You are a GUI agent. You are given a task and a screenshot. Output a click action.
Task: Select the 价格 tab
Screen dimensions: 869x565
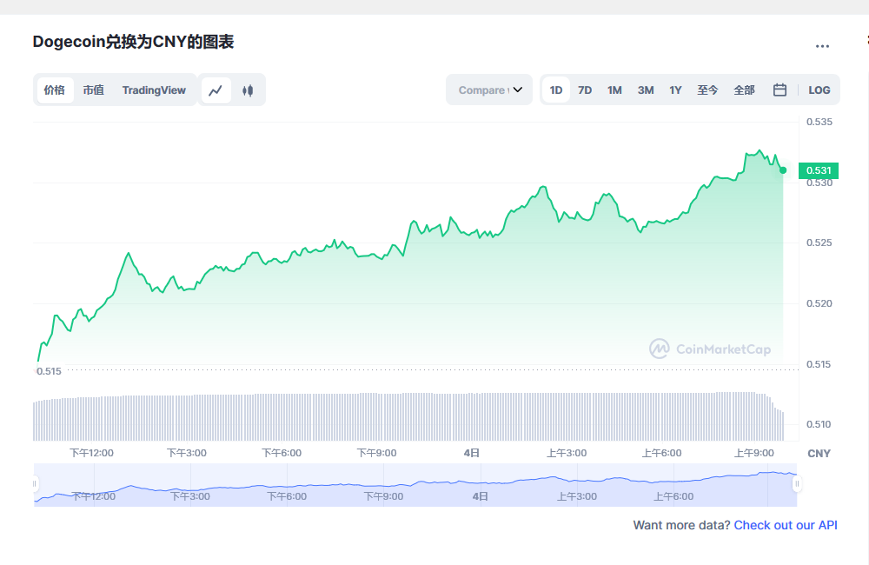(x=55, y=90)
